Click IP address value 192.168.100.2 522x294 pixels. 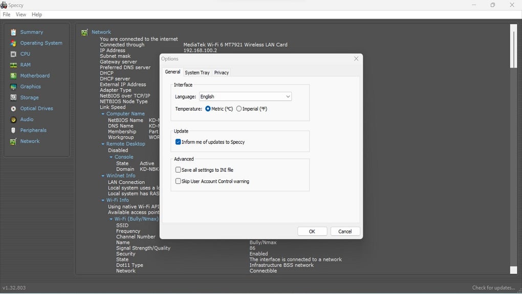[200, 50]
